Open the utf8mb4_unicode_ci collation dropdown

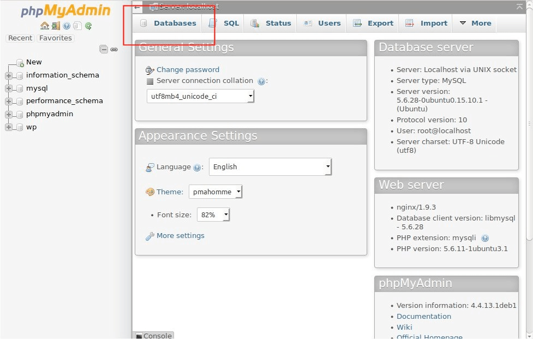point(200,96)
